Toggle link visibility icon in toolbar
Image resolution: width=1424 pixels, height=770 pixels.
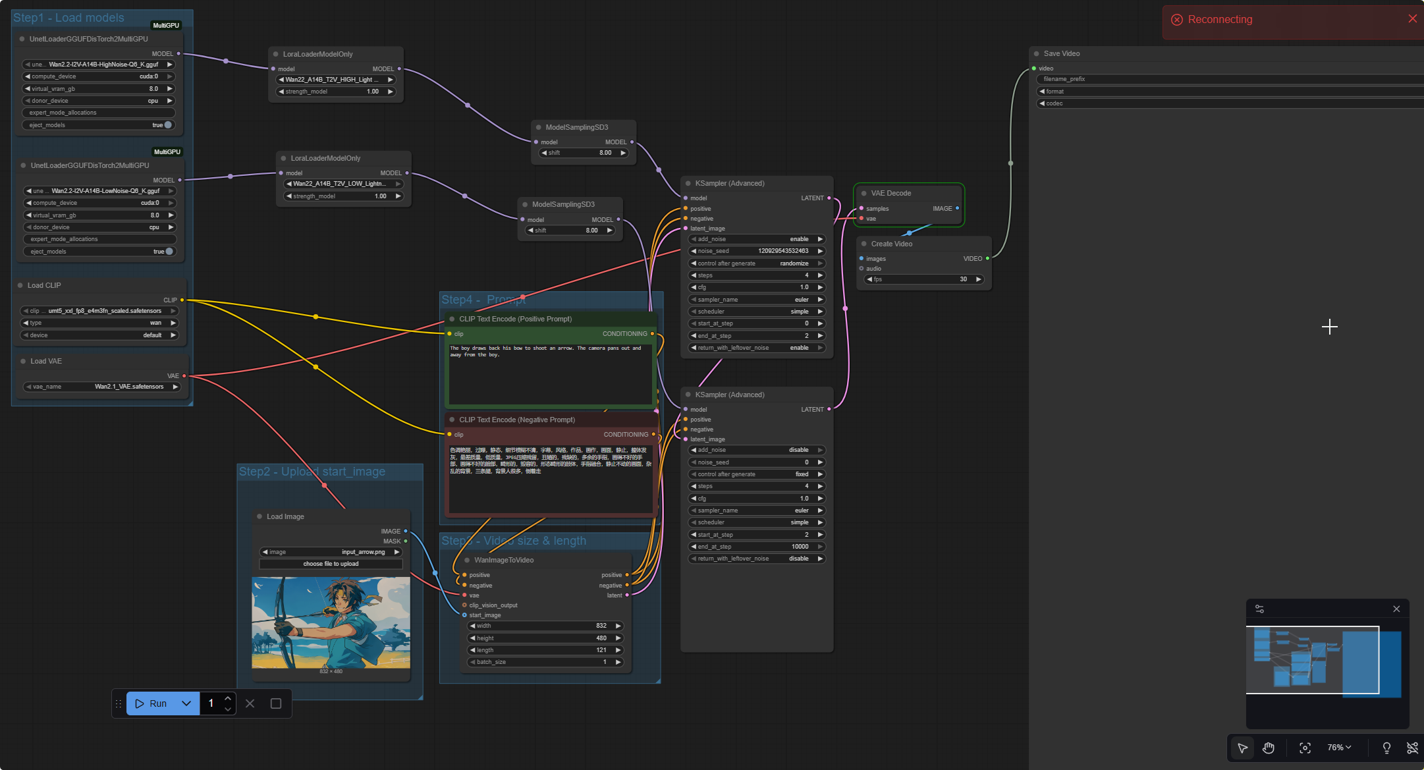[x=1412, y=748]
